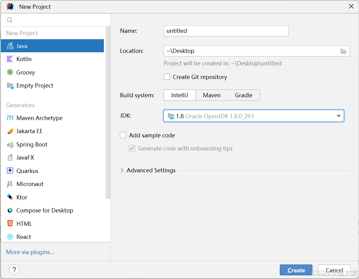Select Empty Project entry
The image size is (359, 279).
coord(53,85)
